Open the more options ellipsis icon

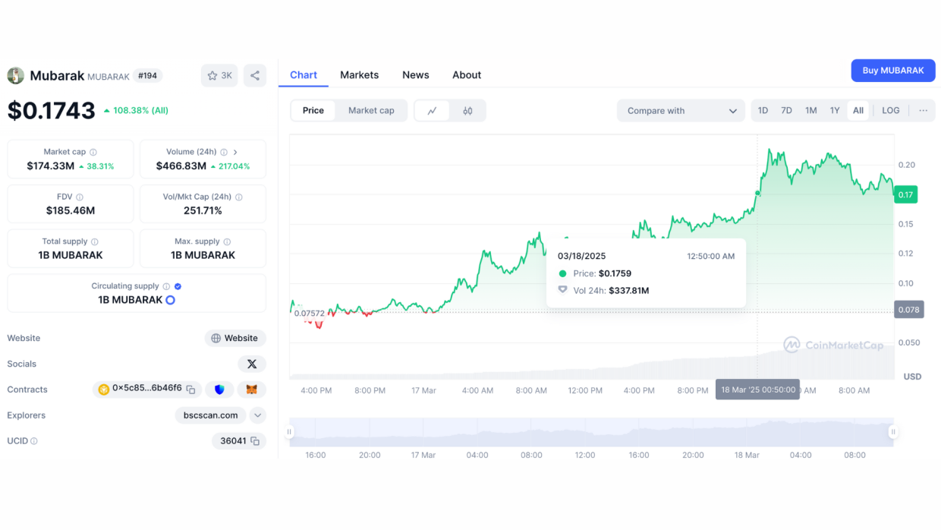click(x=924, y=111)
